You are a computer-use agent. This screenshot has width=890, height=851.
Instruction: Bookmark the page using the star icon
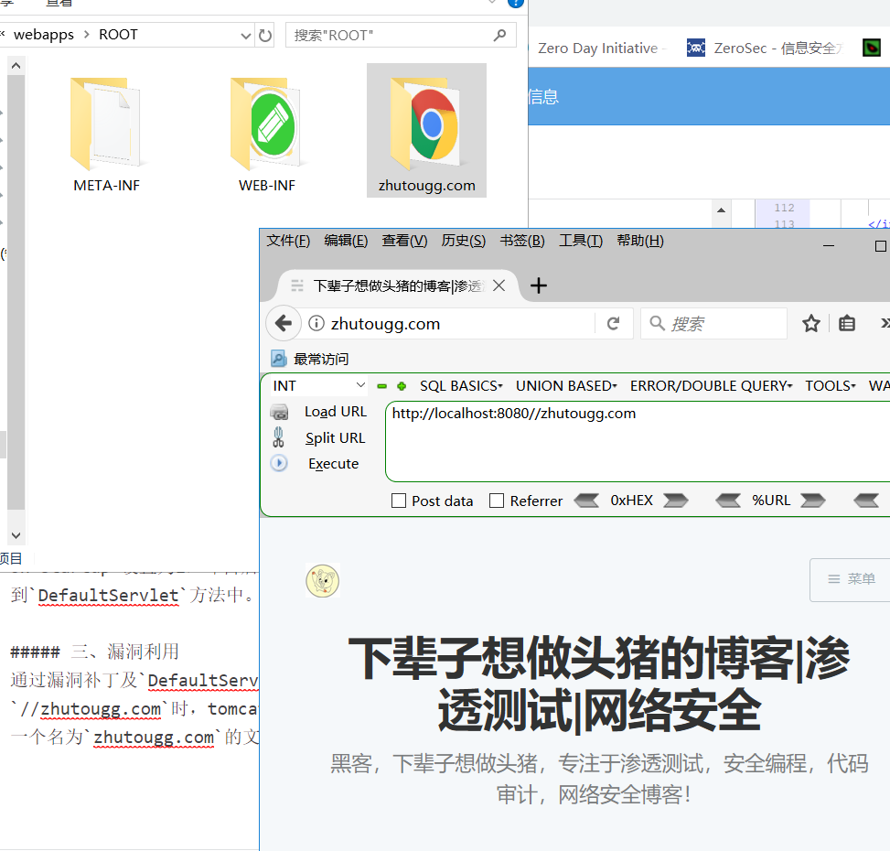tap(811, 323)
